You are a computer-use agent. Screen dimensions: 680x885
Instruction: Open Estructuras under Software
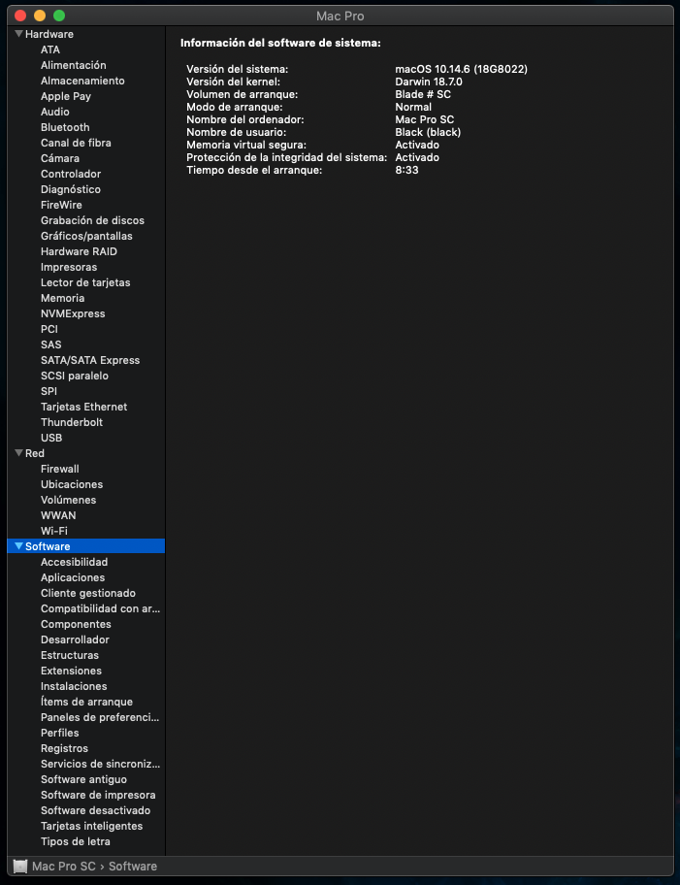(70, 655)
